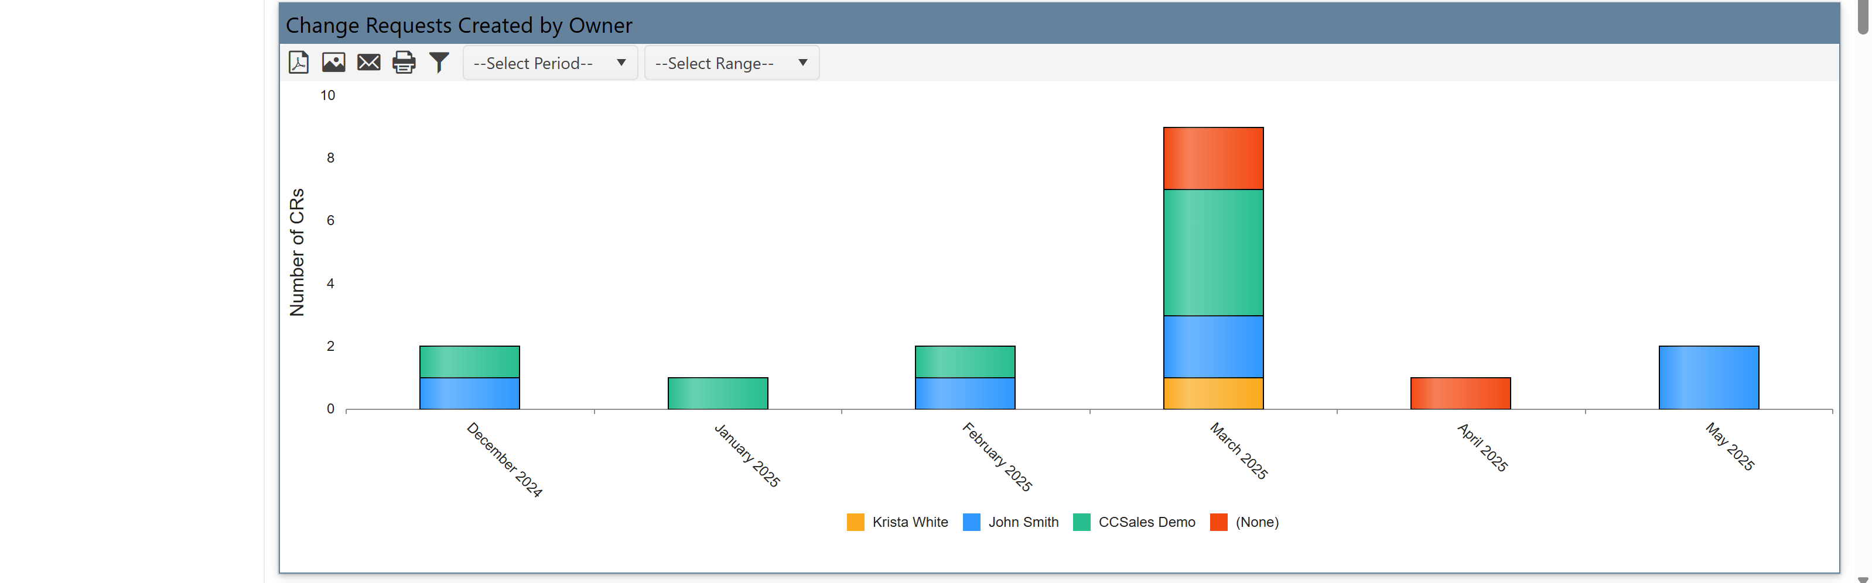Open the --Select Range-- dropdown
Viewport: 1872px width, 583px height.
click(x=731, y=63)
